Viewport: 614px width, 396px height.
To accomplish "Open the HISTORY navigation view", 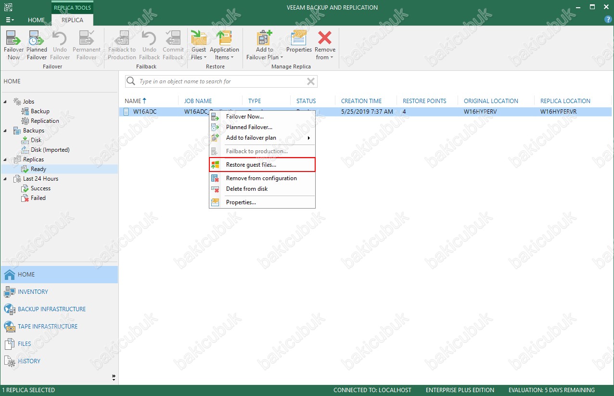I will pos(59,361).
